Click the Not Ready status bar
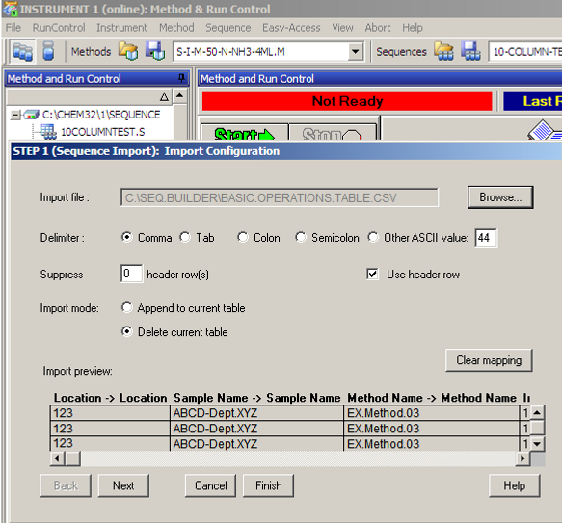Image resolution: width=562 pixels, height=523 pixels. 347,101
